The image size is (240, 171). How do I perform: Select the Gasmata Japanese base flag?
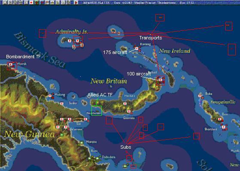129,111
